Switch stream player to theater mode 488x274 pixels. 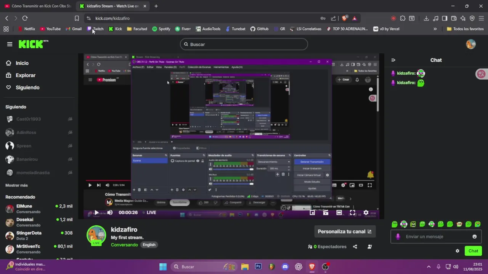339,213
